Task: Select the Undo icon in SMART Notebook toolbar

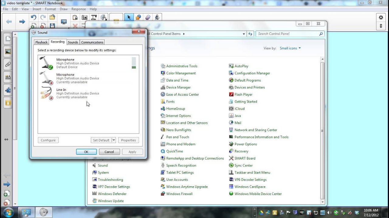Action: pyautogui.click(x=33, y=17)
